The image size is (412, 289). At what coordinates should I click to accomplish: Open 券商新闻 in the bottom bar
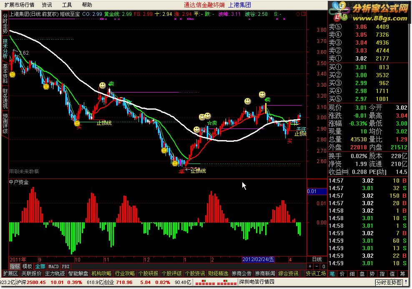(265, 274)
